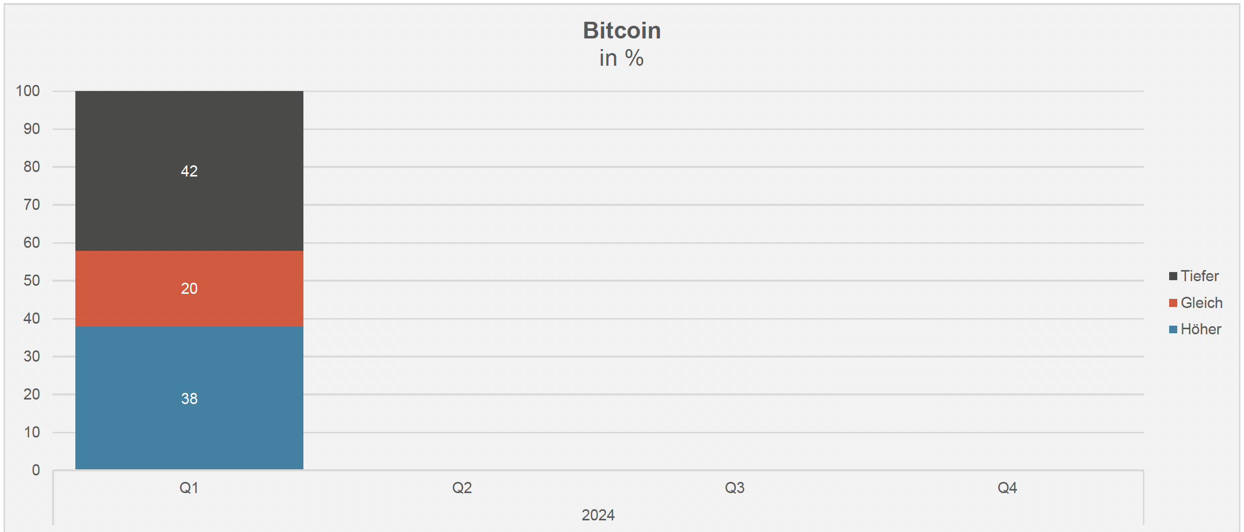Click the blue Höher legend swatch
This screenshot has width=1244, height=532.
point(1173,330)
